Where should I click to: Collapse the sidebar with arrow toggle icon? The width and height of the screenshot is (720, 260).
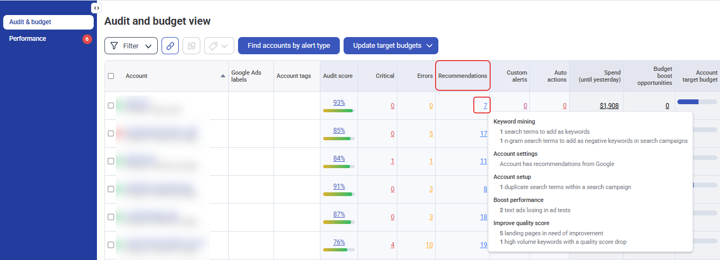pyautogui.click(x=96, y=8)
